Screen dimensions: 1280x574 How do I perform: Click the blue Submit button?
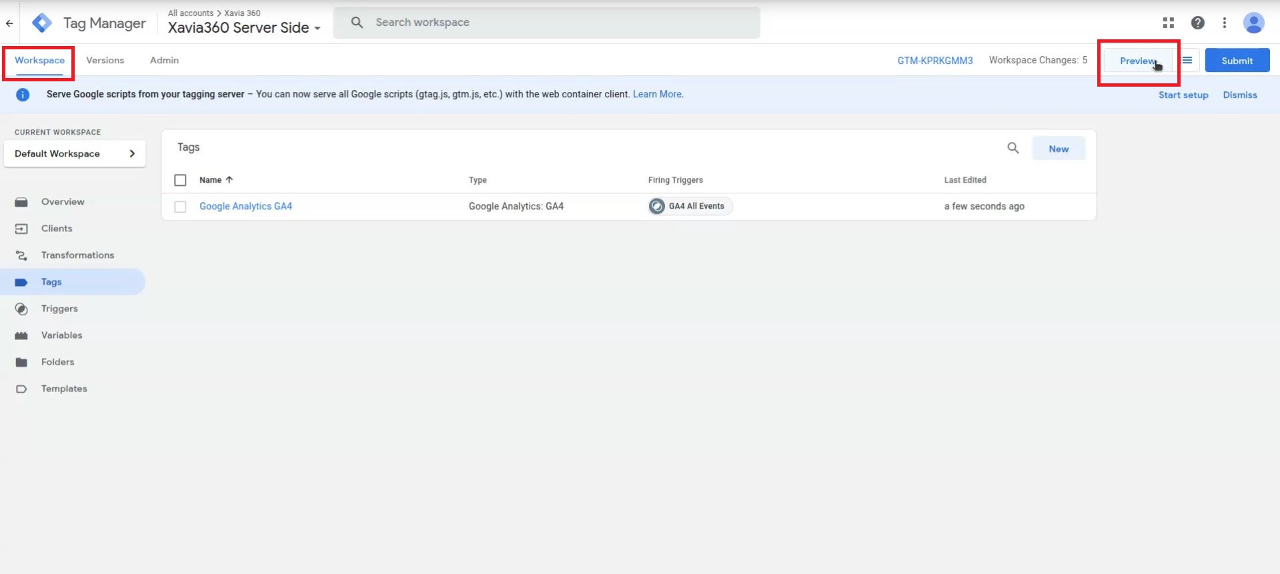click(1237, 61)
